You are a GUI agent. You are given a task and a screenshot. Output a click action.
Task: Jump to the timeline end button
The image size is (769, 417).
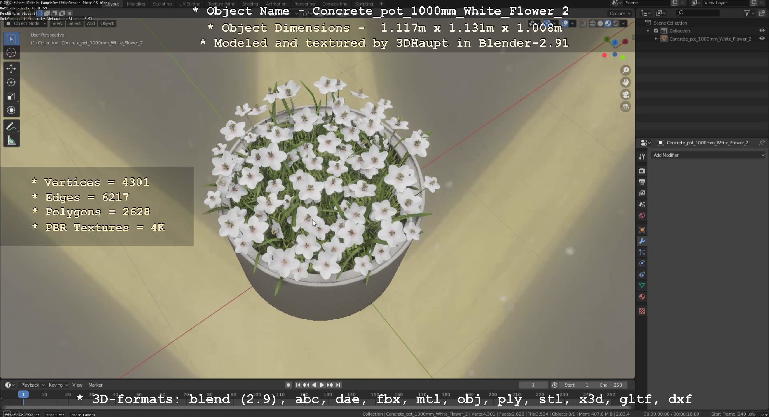pyautogui.click(x=338, y=385)
